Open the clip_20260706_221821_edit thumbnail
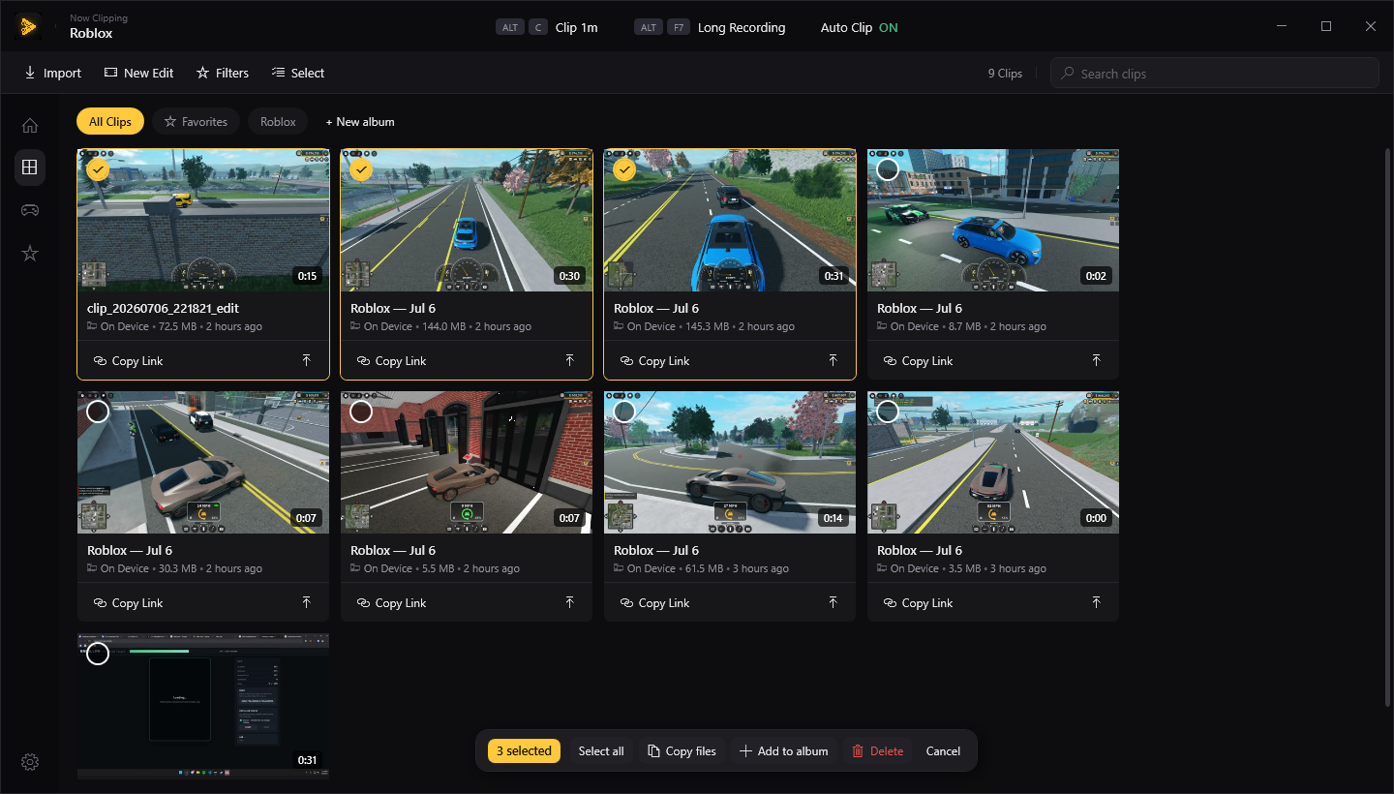Image resolution: width=1394 pixels, height=794 pixels. pos(203,220)
